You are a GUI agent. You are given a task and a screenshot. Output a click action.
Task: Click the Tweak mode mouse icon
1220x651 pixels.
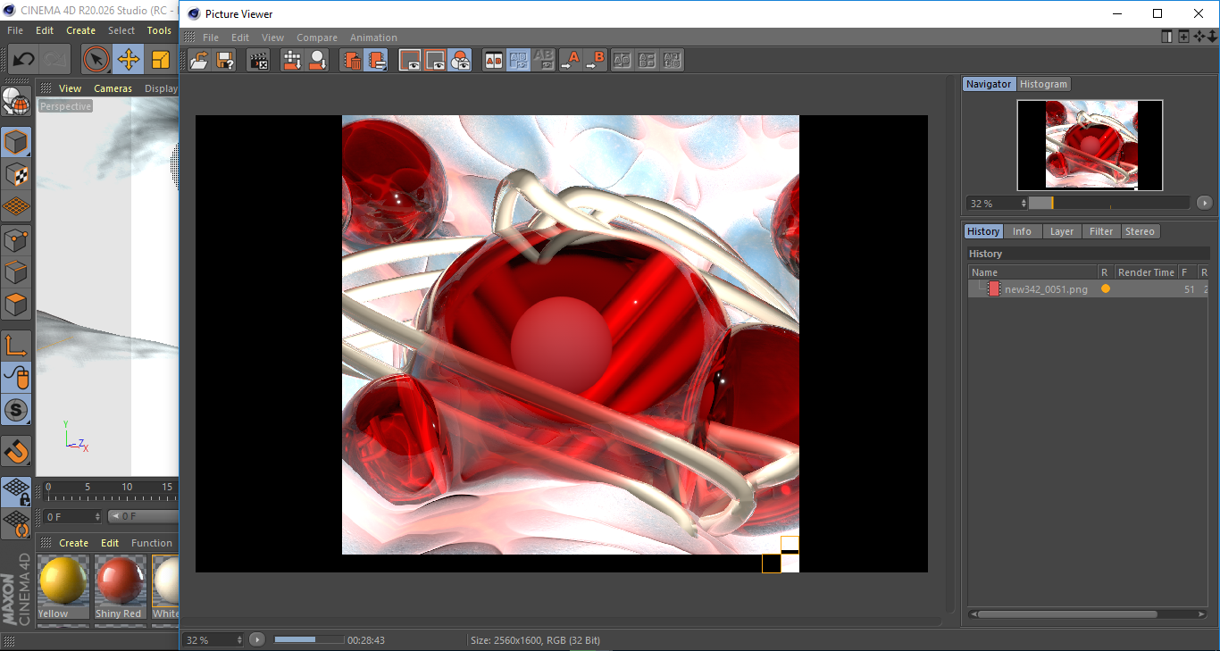16,378
